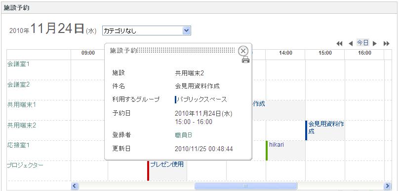Click the horizontal scrollbar right arrow
399x191 pixels.
pos(388,186)
